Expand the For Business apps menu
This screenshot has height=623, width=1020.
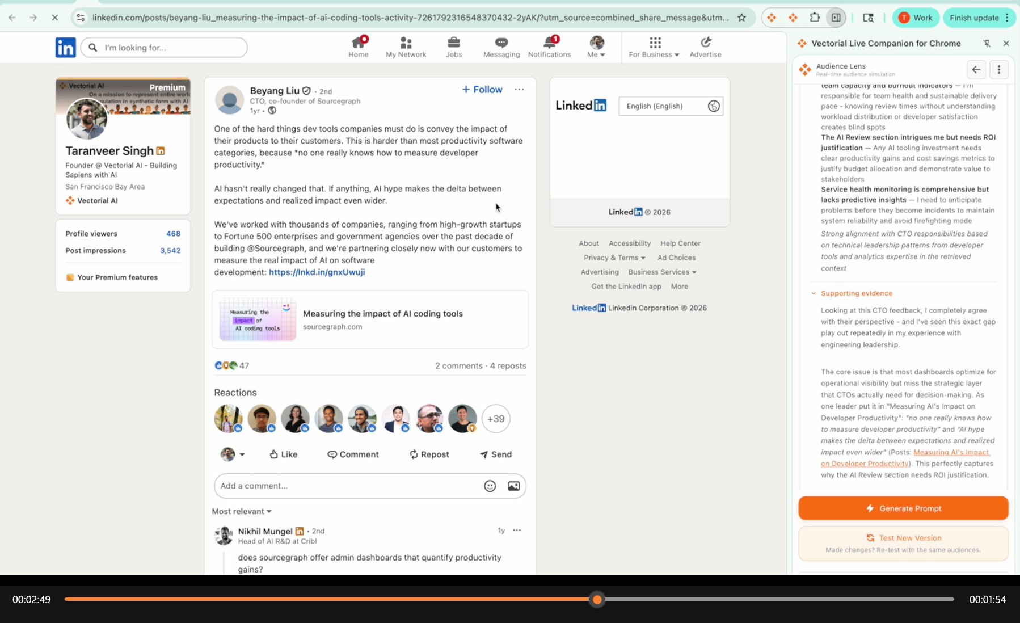click(654, 47)
